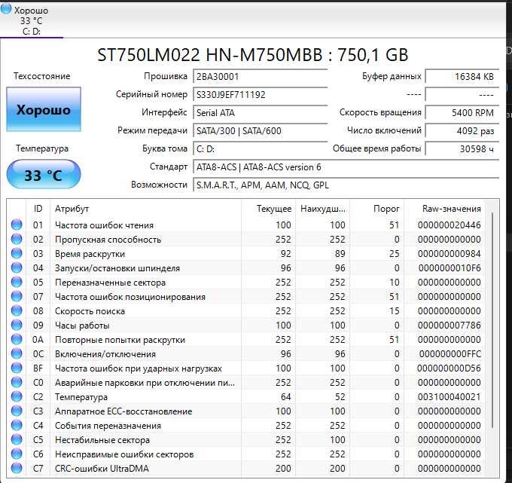The image size is (512, 483).
Task: Click power-on count value 4092 раз
Action: click(x=462, y=130)
